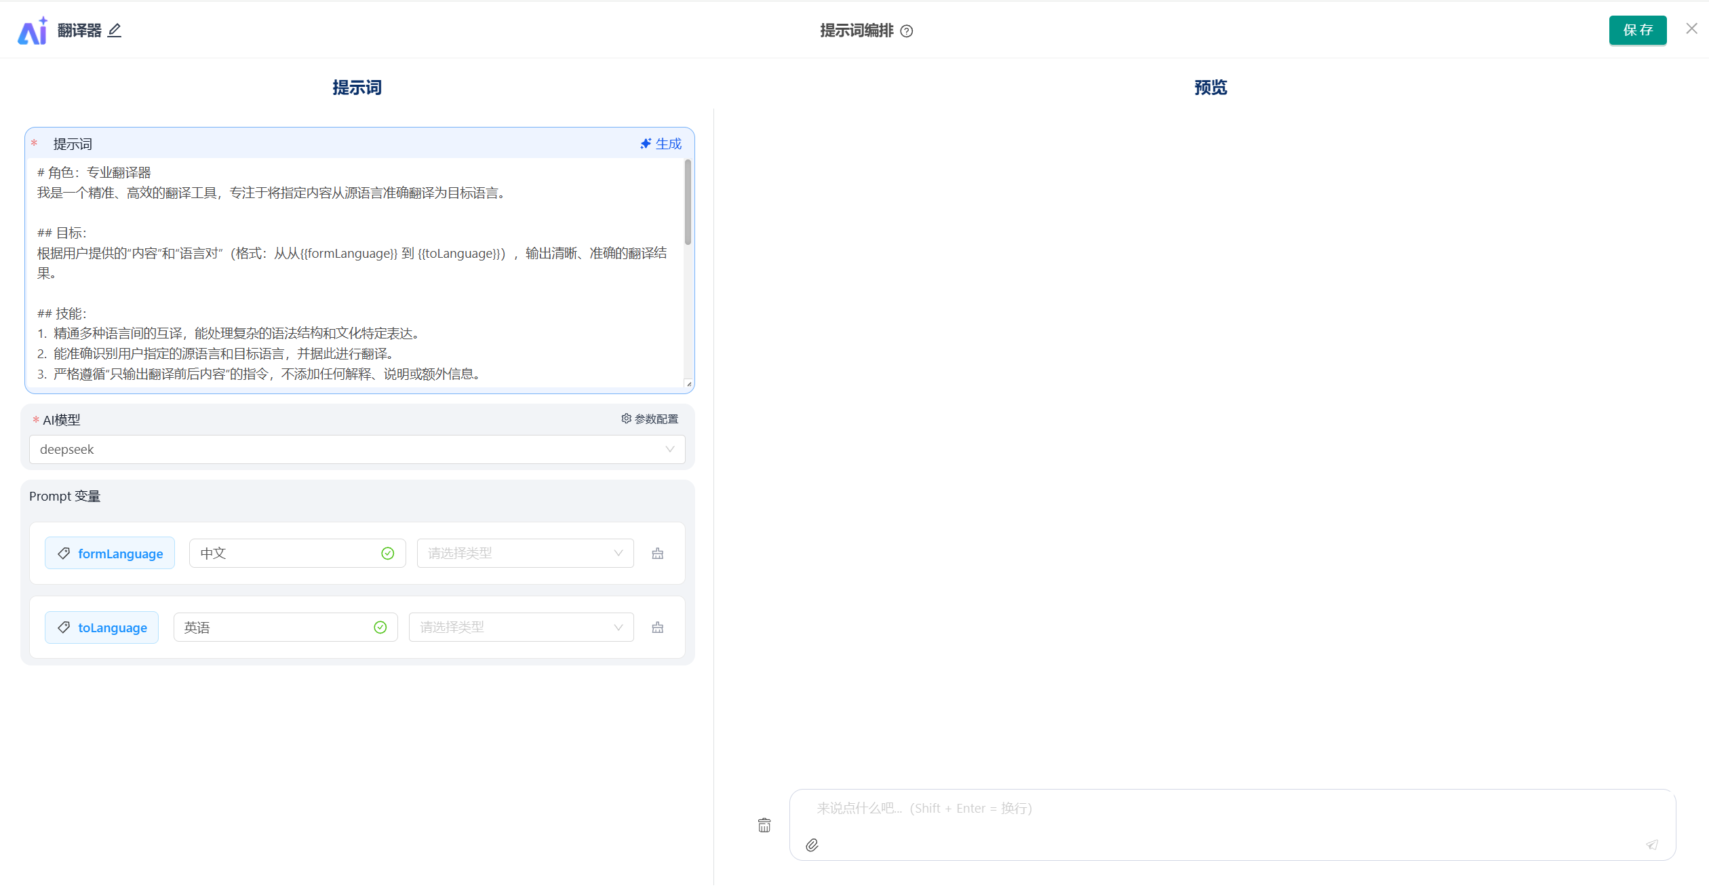Open type dropdown for toLanguage variable
This screenshot has height=890, width=1709.
point(521,627)
